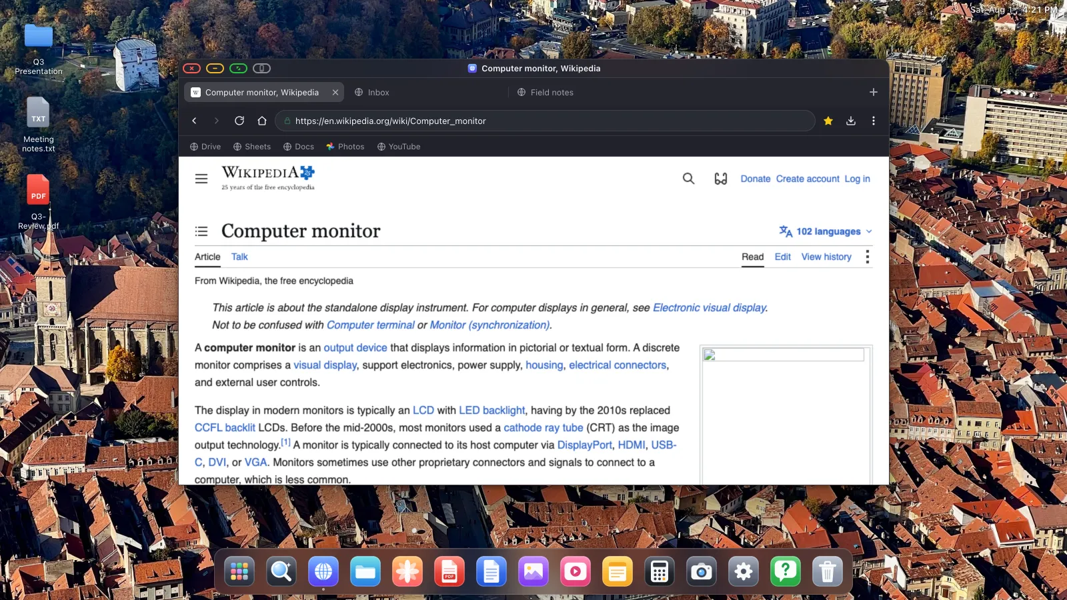Open the Edit tab
Image resolution: width=1067 pixels, height=600 pixels.
click(x=783, y=257)
